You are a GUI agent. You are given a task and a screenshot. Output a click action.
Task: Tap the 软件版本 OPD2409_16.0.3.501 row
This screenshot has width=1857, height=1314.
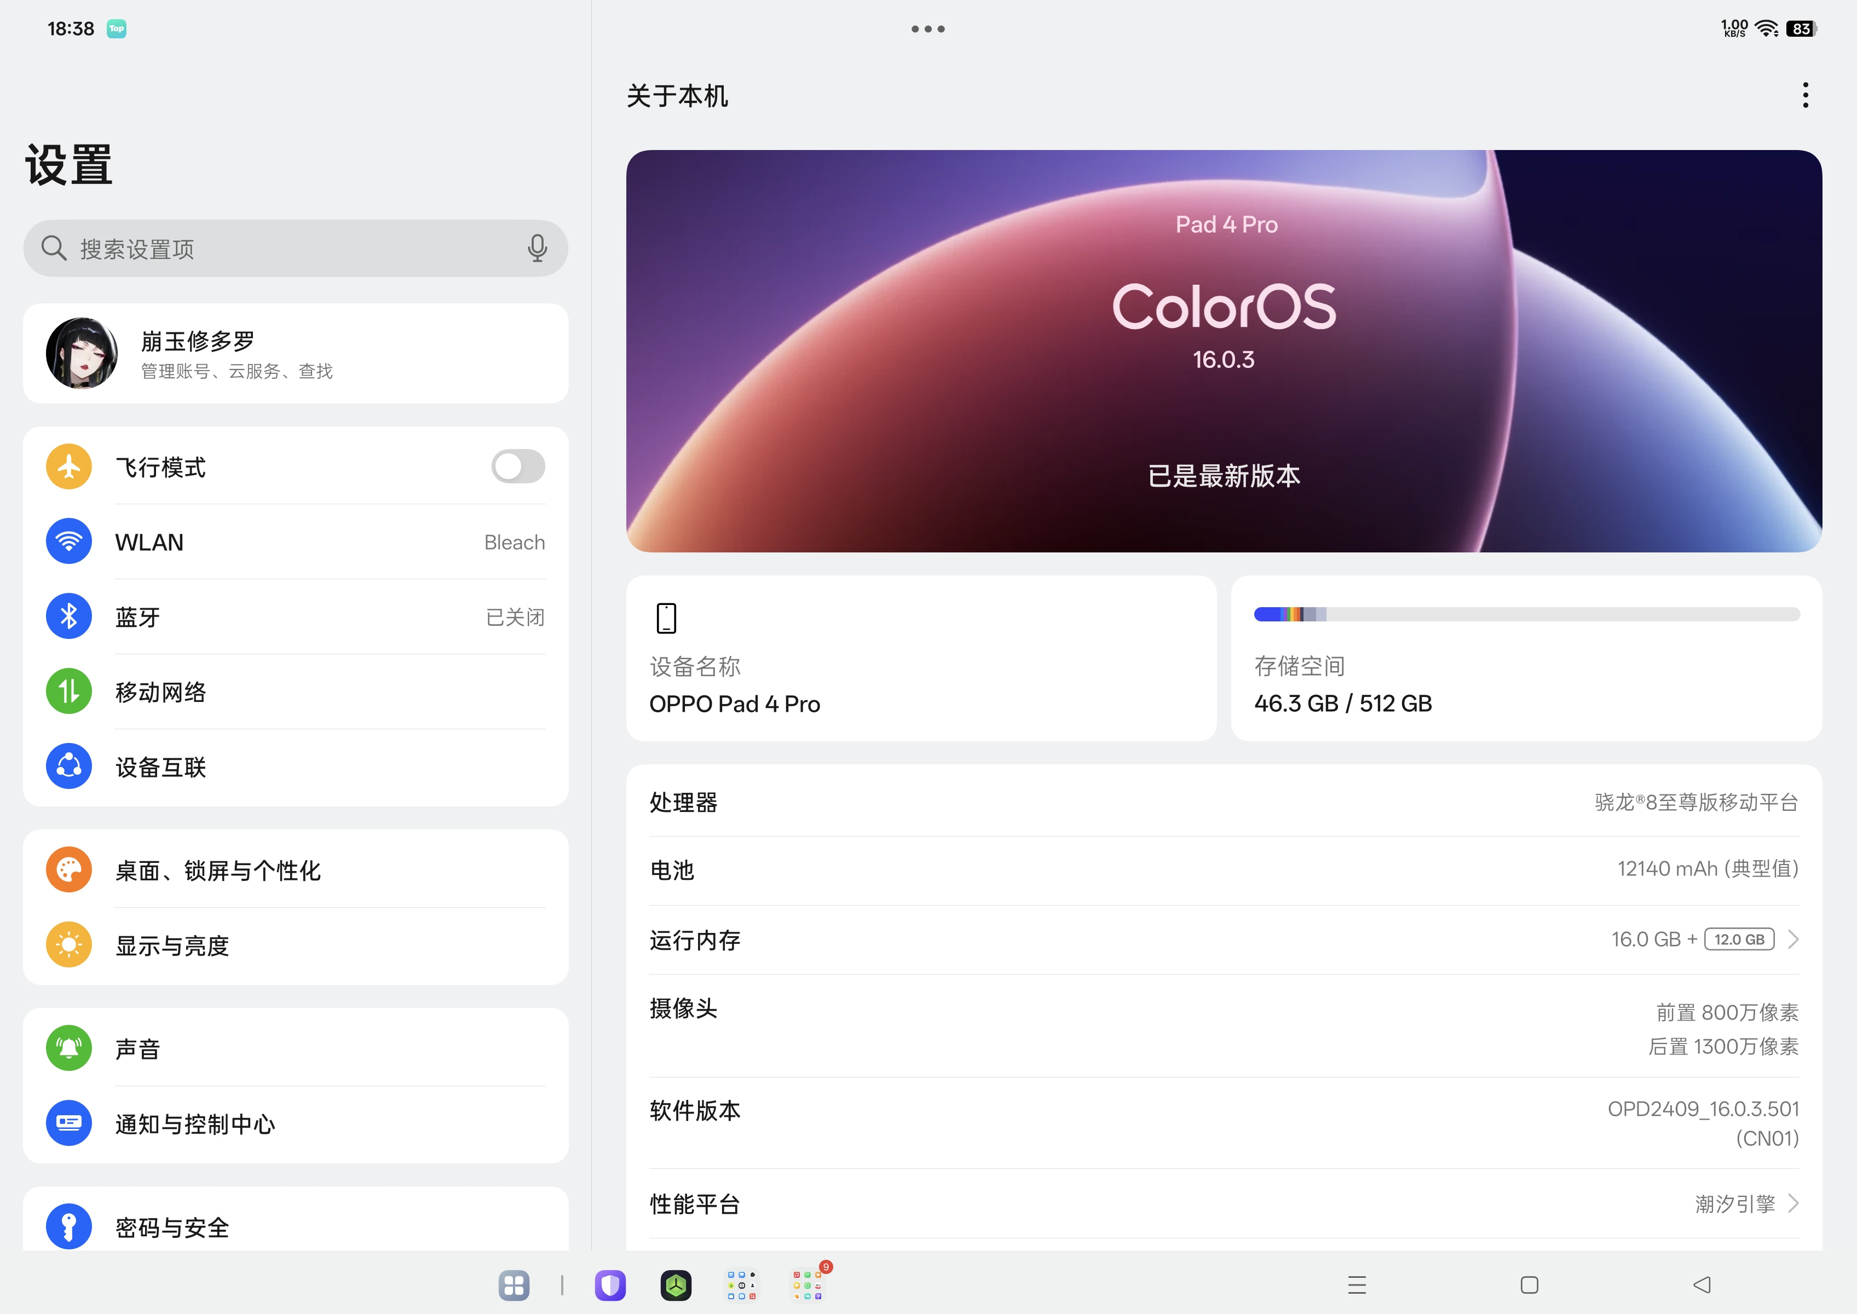tap(1224, 1122)
